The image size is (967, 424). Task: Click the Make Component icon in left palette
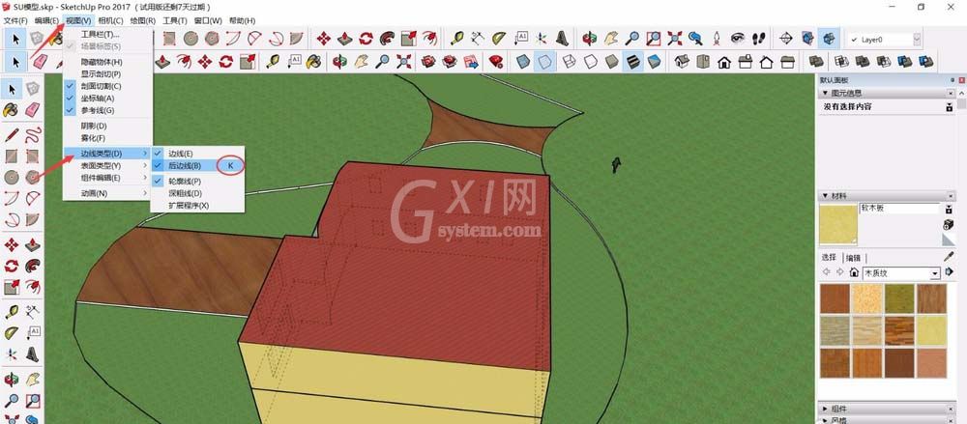[x=33, y=88]
